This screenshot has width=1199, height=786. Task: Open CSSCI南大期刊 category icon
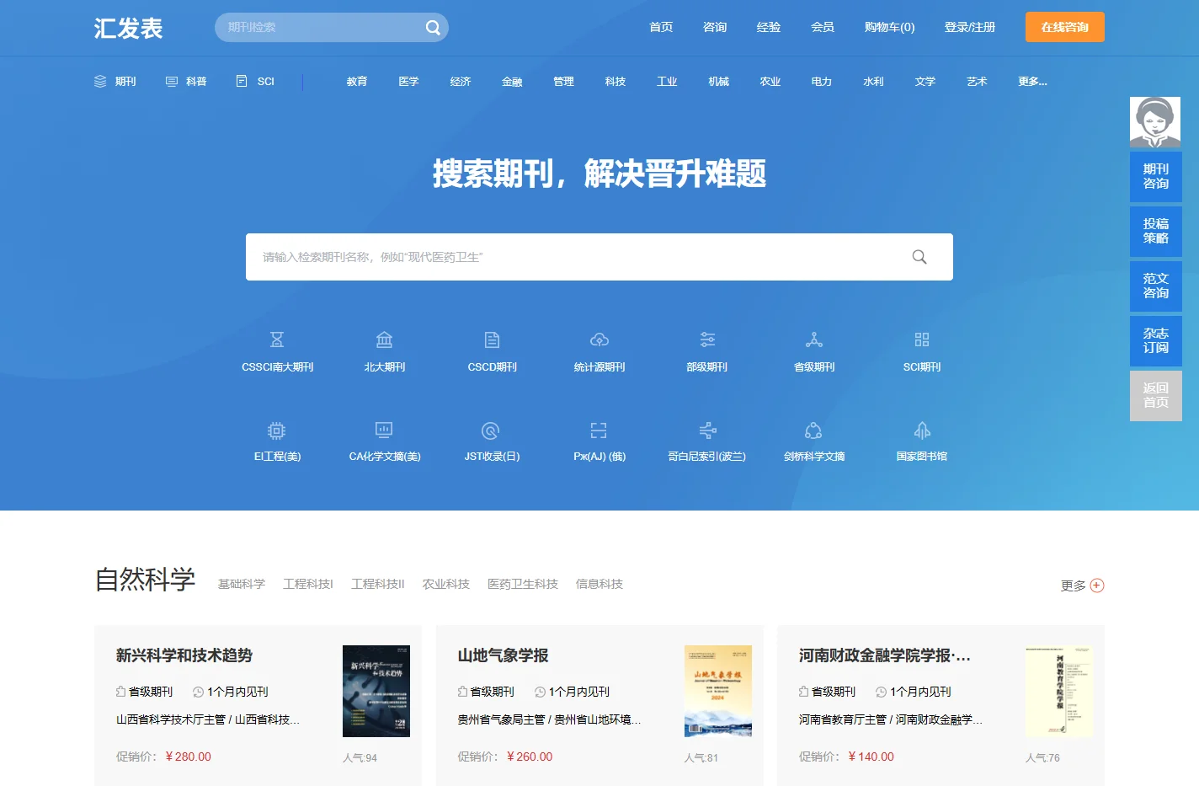coord(277,340)
